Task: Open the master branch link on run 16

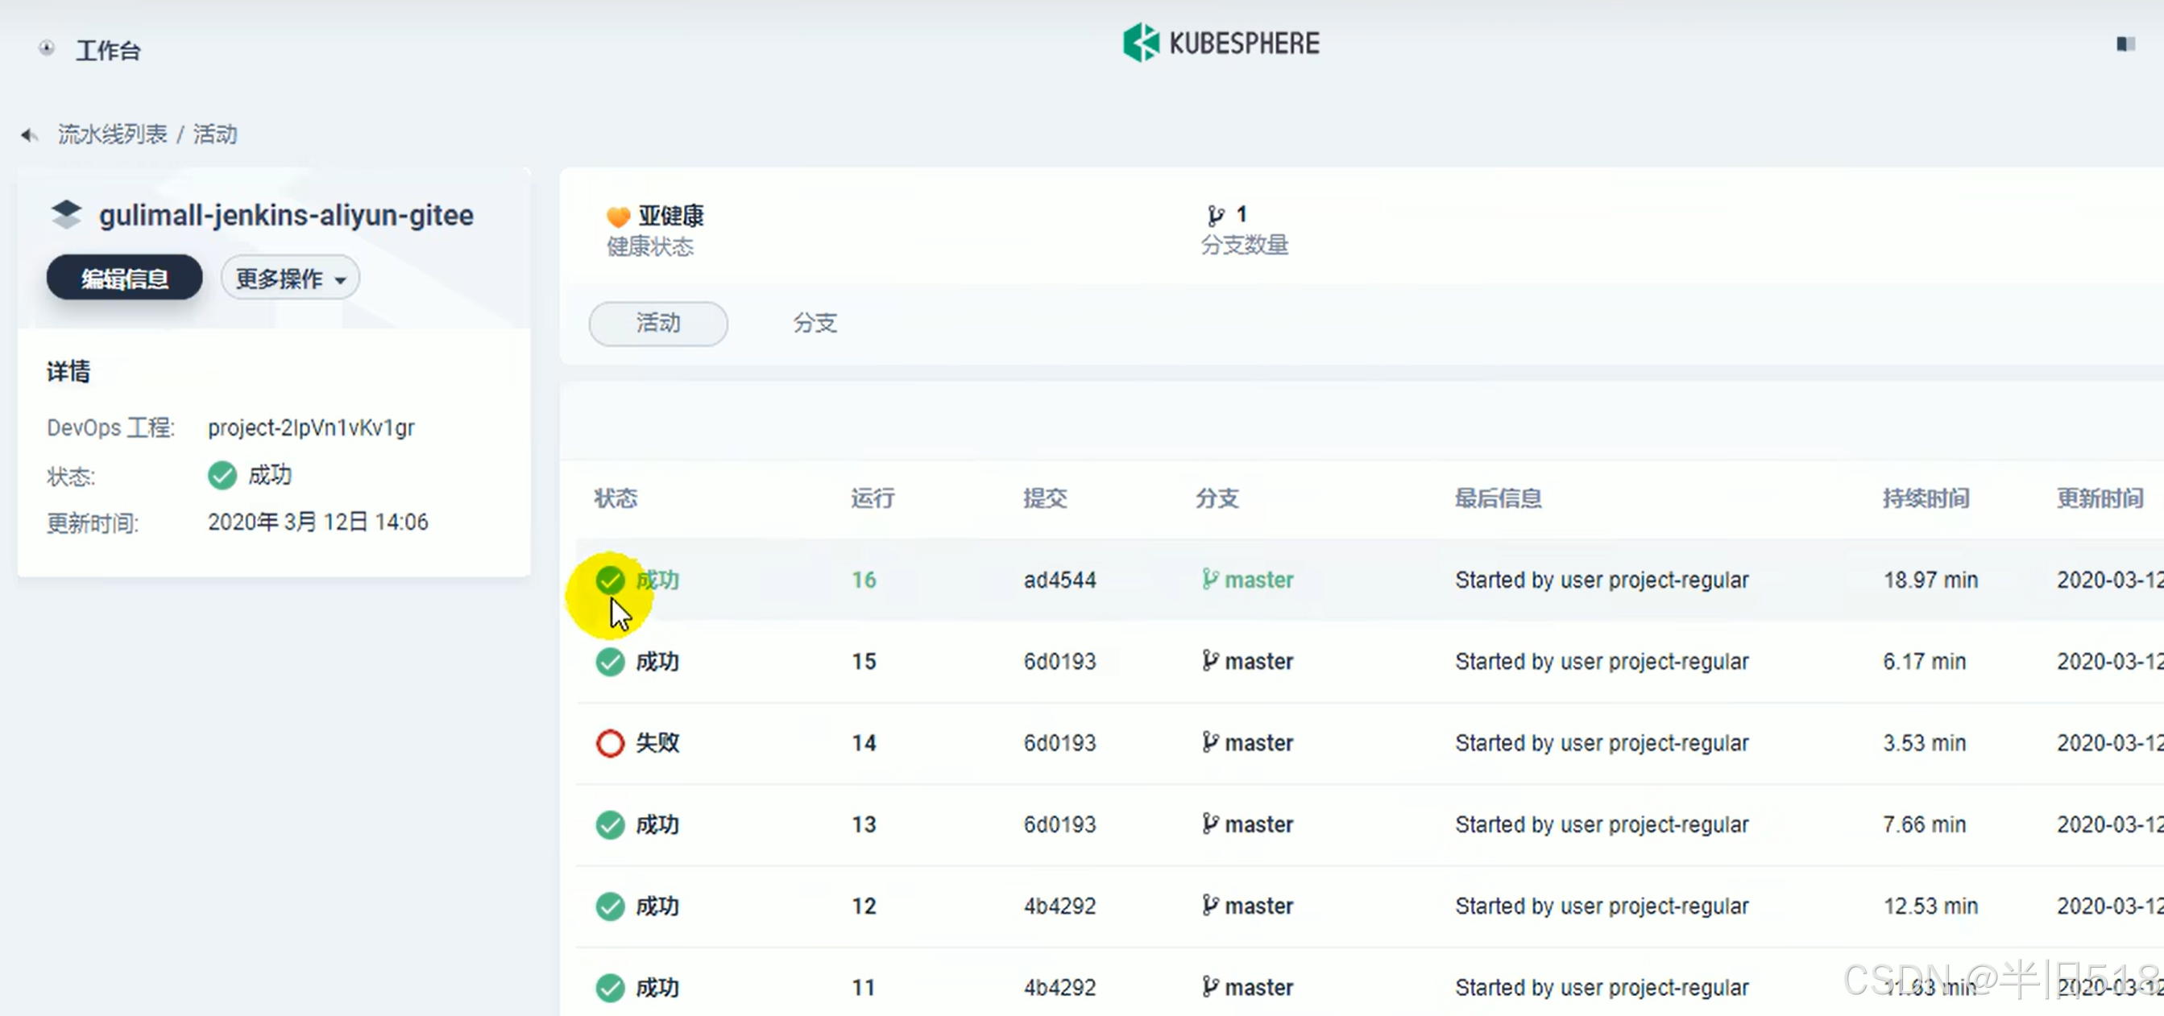Action: 1258,580
